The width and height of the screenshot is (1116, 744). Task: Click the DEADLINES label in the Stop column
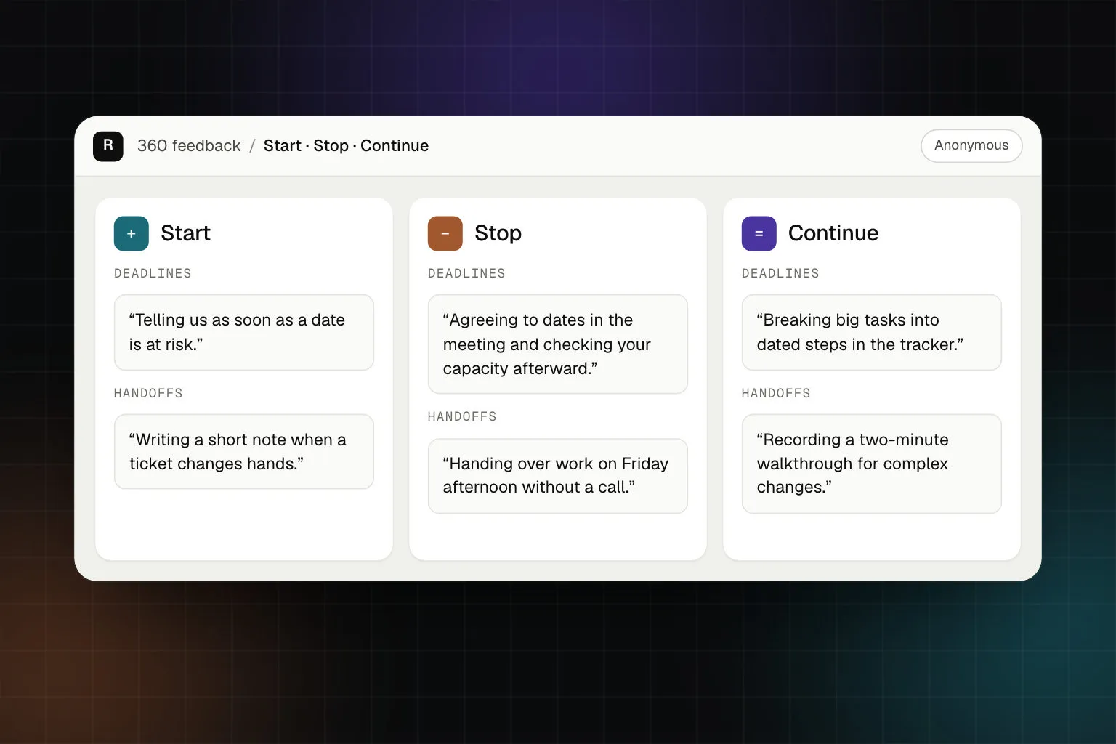(466, 274)
